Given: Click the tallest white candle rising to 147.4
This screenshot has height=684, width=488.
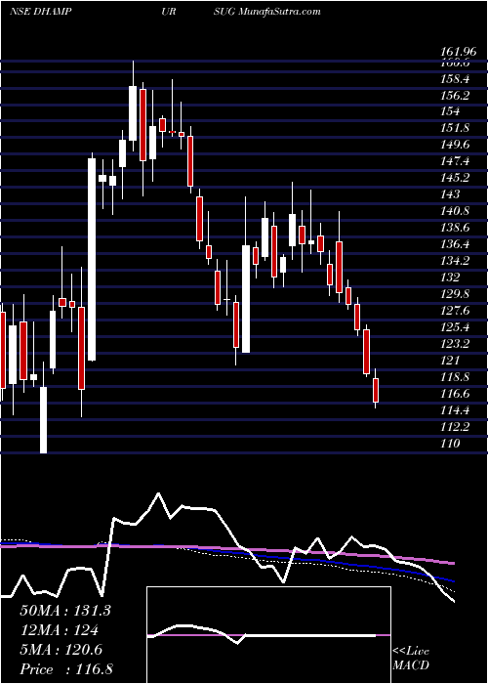Looking at the screenshot, I should point(92,259).
